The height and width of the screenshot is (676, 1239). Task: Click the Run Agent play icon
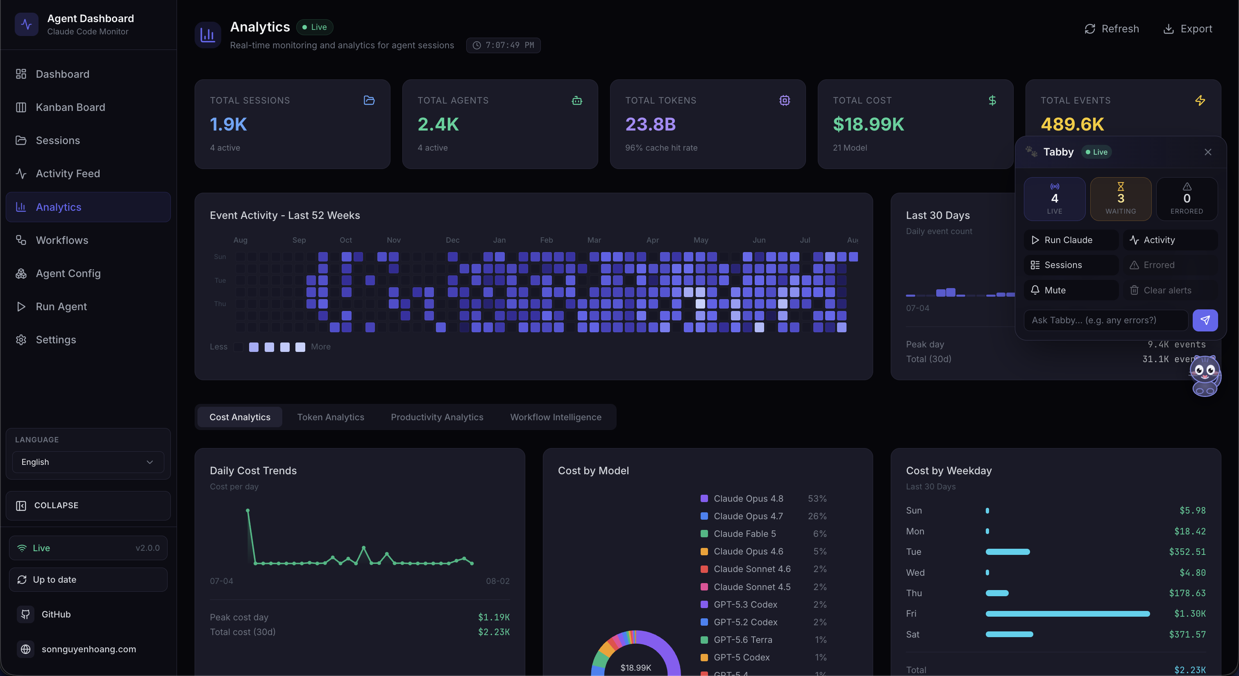pos(20,306)
